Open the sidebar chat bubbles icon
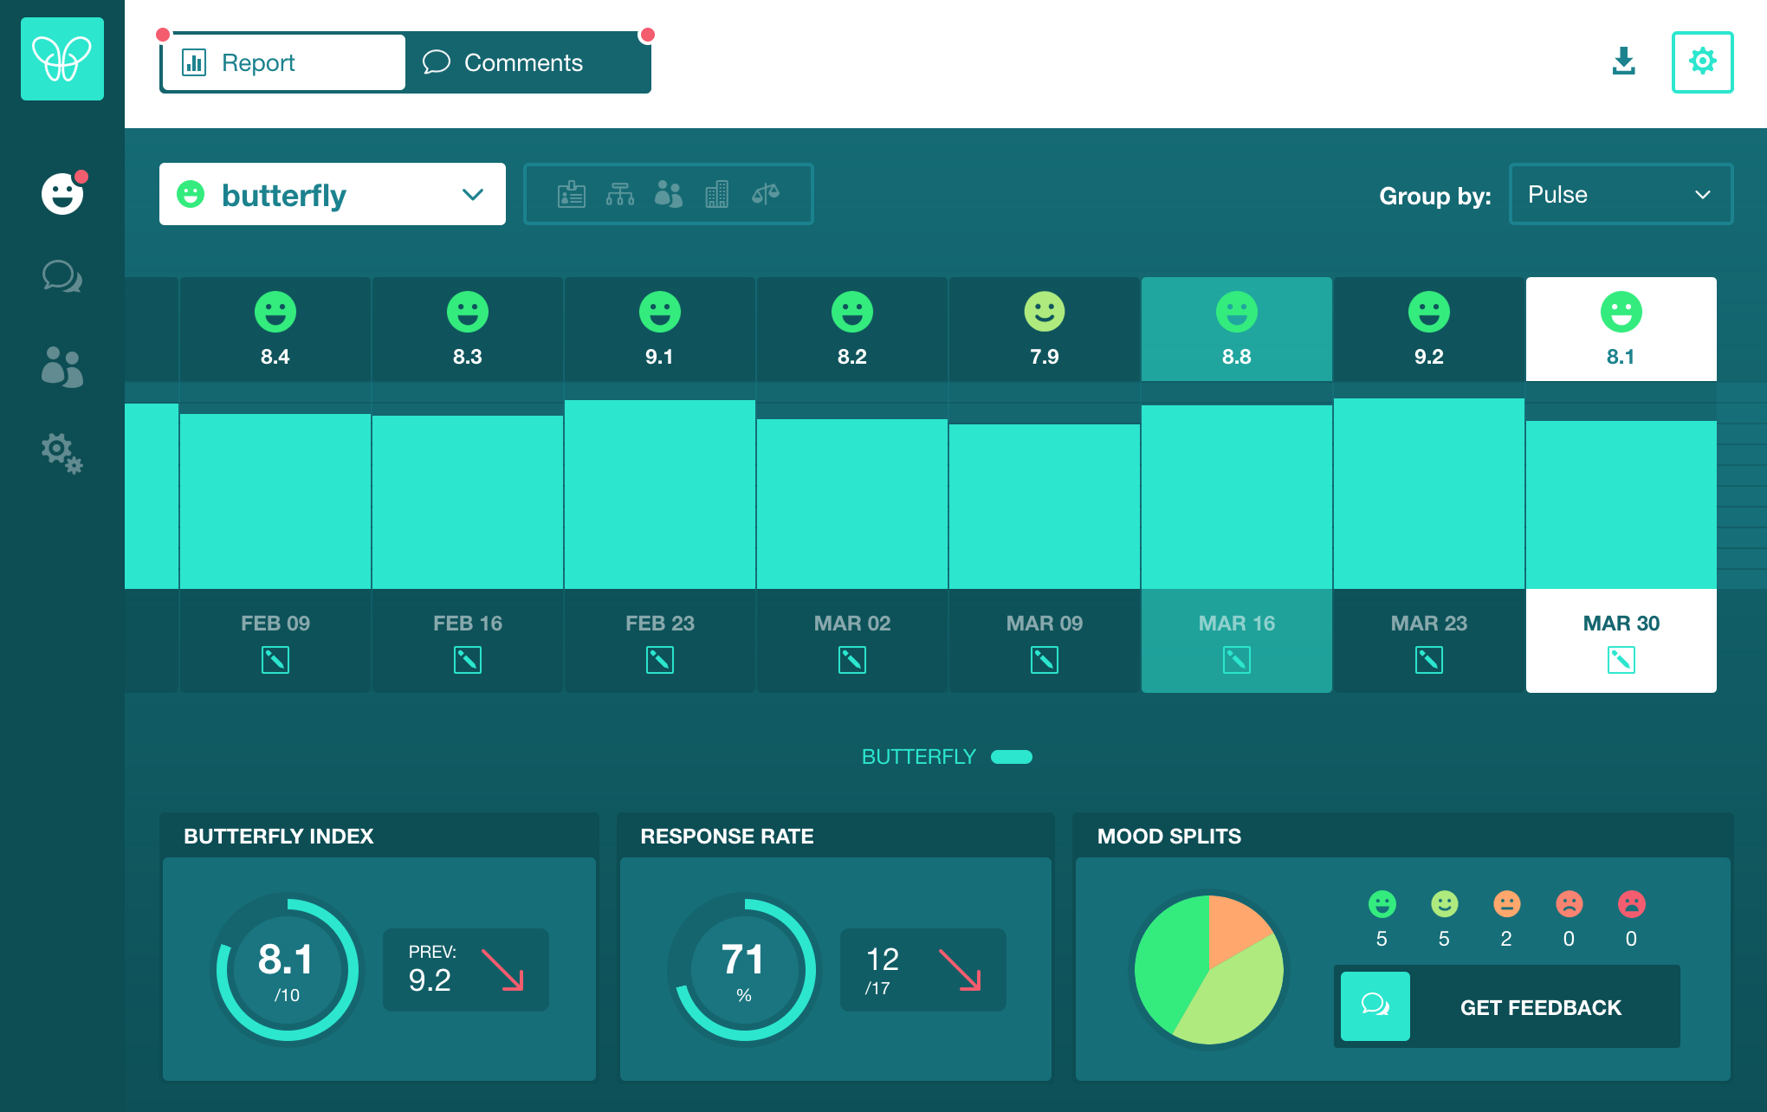The width and height of the screenshot is (1767, 1112). pyautogui.click(x=62, y=277)
